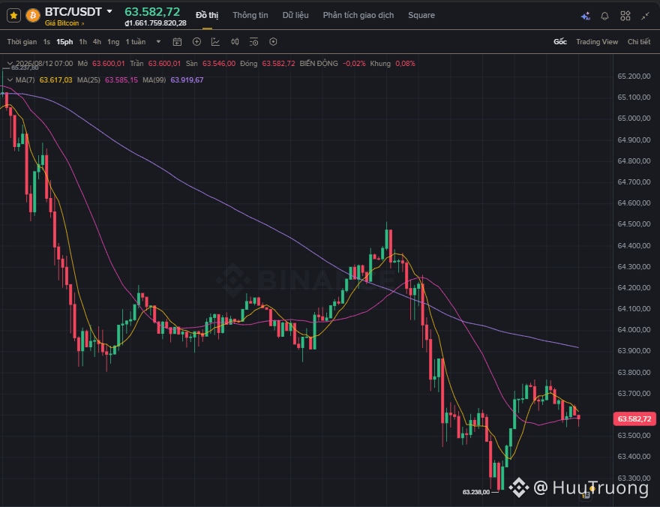Click the orange Bitcoin coin logo
Viewport: 660px width, 507px height.
33,16
